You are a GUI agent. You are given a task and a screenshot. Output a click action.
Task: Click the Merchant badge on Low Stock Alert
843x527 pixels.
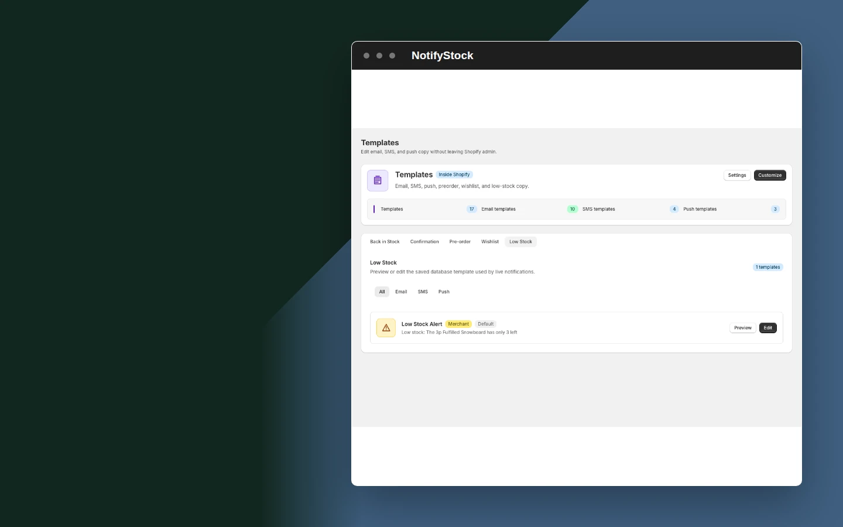pyautogui.click(x=458, y=324)
